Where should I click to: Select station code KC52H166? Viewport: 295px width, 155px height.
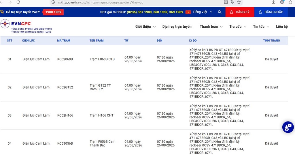pyautogui.click(x=65, y=115)
